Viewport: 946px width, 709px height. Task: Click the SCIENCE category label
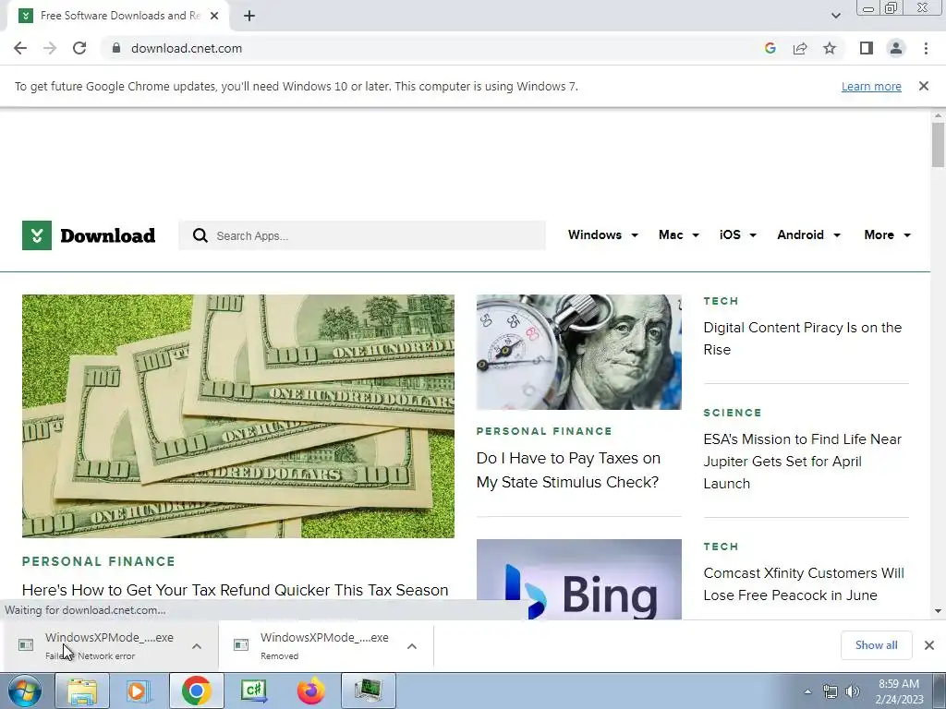click(733, 413)
